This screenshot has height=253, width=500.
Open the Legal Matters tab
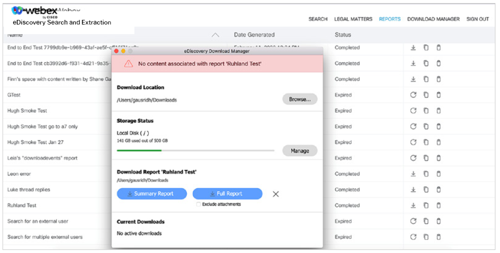(x=353, y=19)
